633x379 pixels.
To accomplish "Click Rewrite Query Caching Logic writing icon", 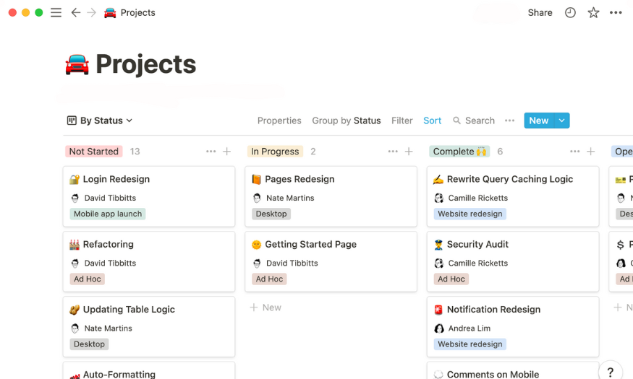I will tap(438, 179).
